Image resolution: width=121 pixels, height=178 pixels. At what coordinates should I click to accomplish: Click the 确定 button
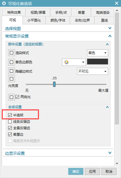76,172
